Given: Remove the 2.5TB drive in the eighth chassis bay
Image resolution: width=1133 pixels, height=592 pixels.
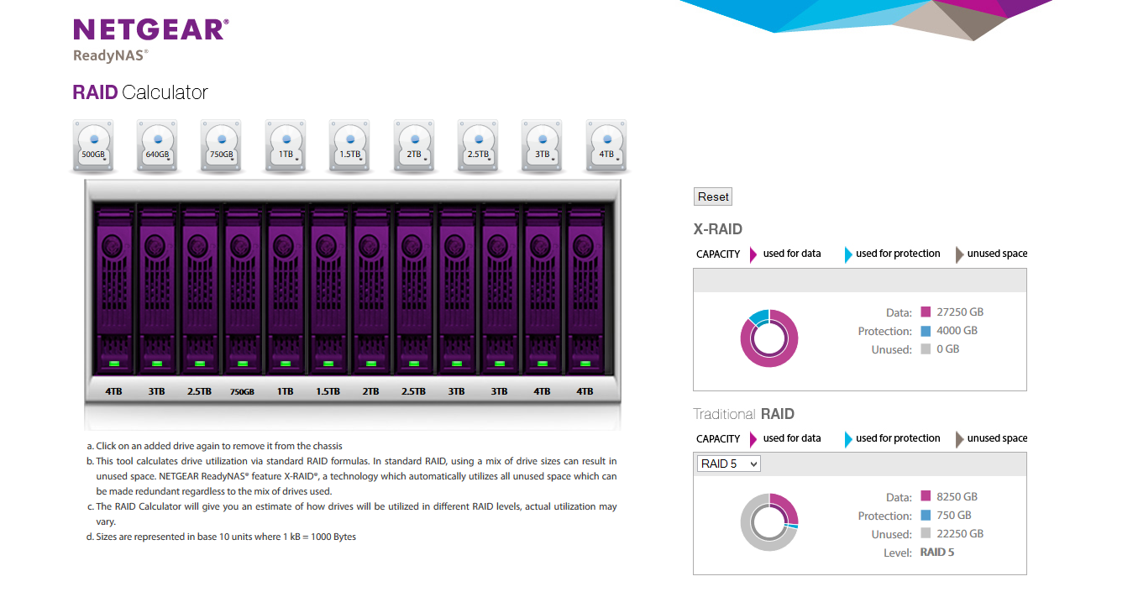Looking at the screenshot, I should [x=414, y=290].
